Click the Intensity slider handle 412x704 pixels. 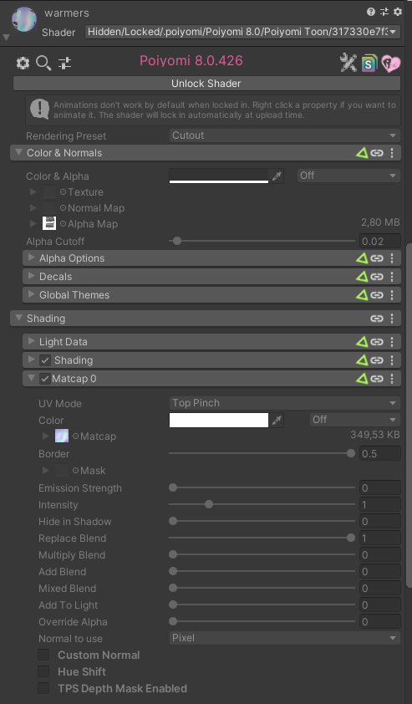(209, 505)
